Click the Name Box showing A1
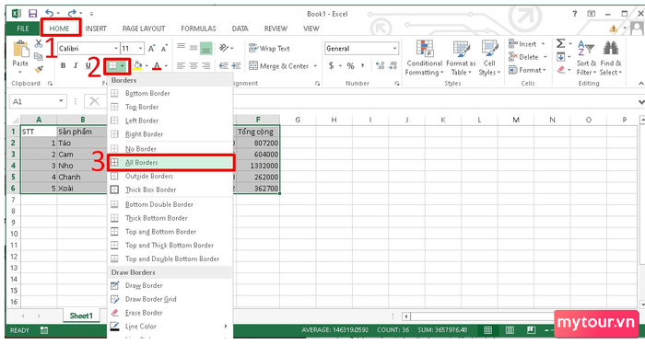645x345 pixels. tap(38, 101)
